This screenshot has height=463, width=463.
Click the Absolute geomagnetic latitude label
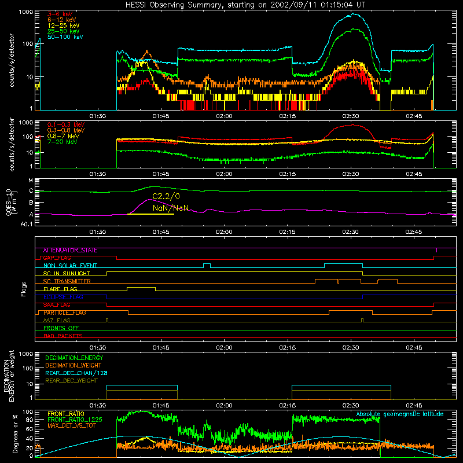[400, 414]
